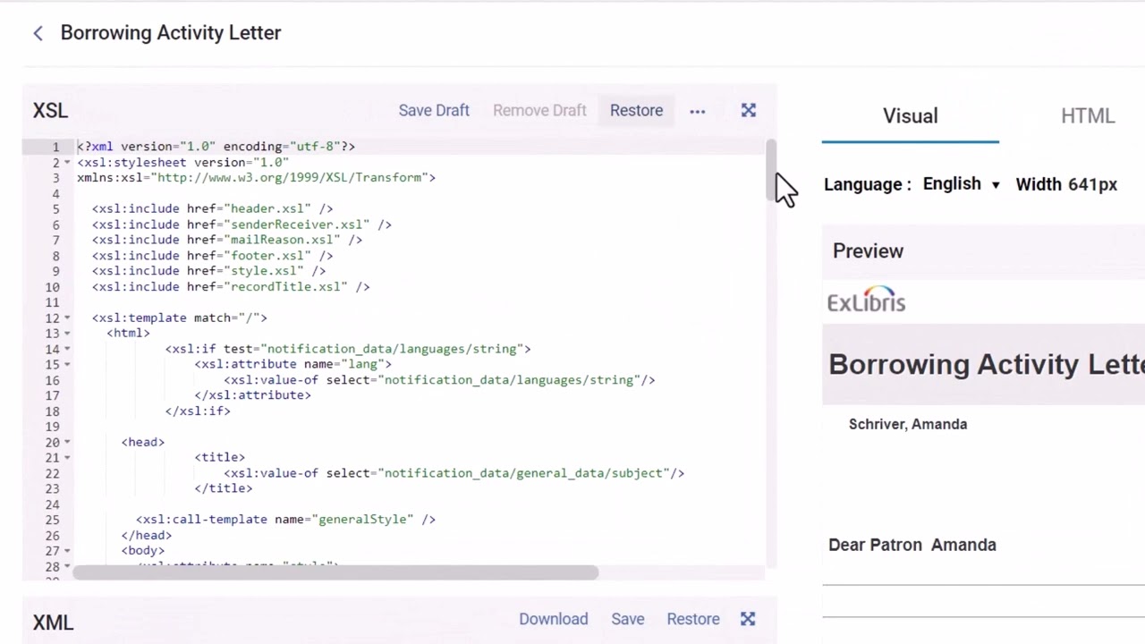The height and width of the screenshot is (644, 1145).
Task: Click the back arrow beside Borrowing Activity Letter
Action: tap(38, 33)
